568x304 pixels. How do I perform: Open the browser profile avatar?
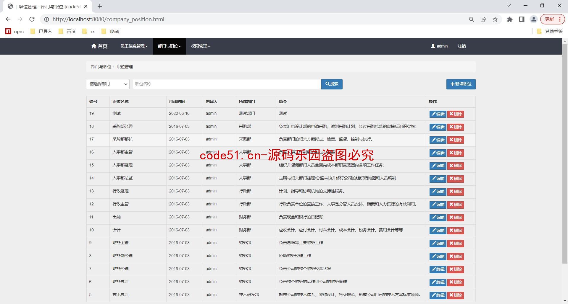(x=534, y=19)
